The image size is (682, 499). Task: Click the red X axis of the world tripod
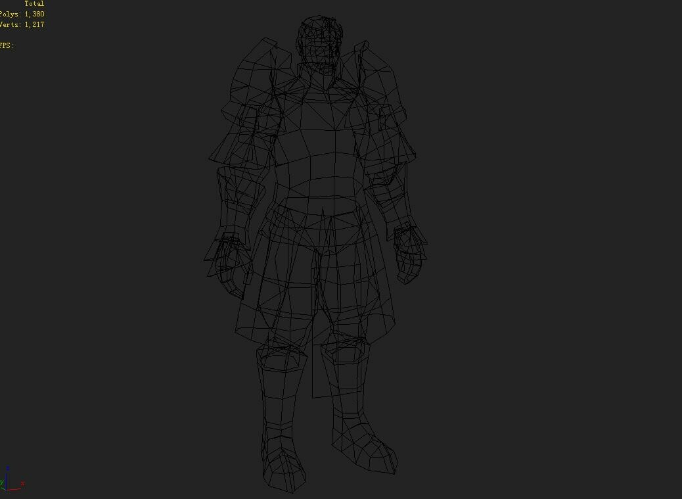click(14, 489)
